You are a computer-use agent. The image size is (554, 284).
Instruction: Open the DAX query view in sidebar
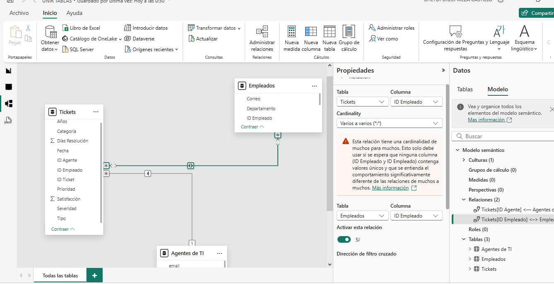[8, 121]
